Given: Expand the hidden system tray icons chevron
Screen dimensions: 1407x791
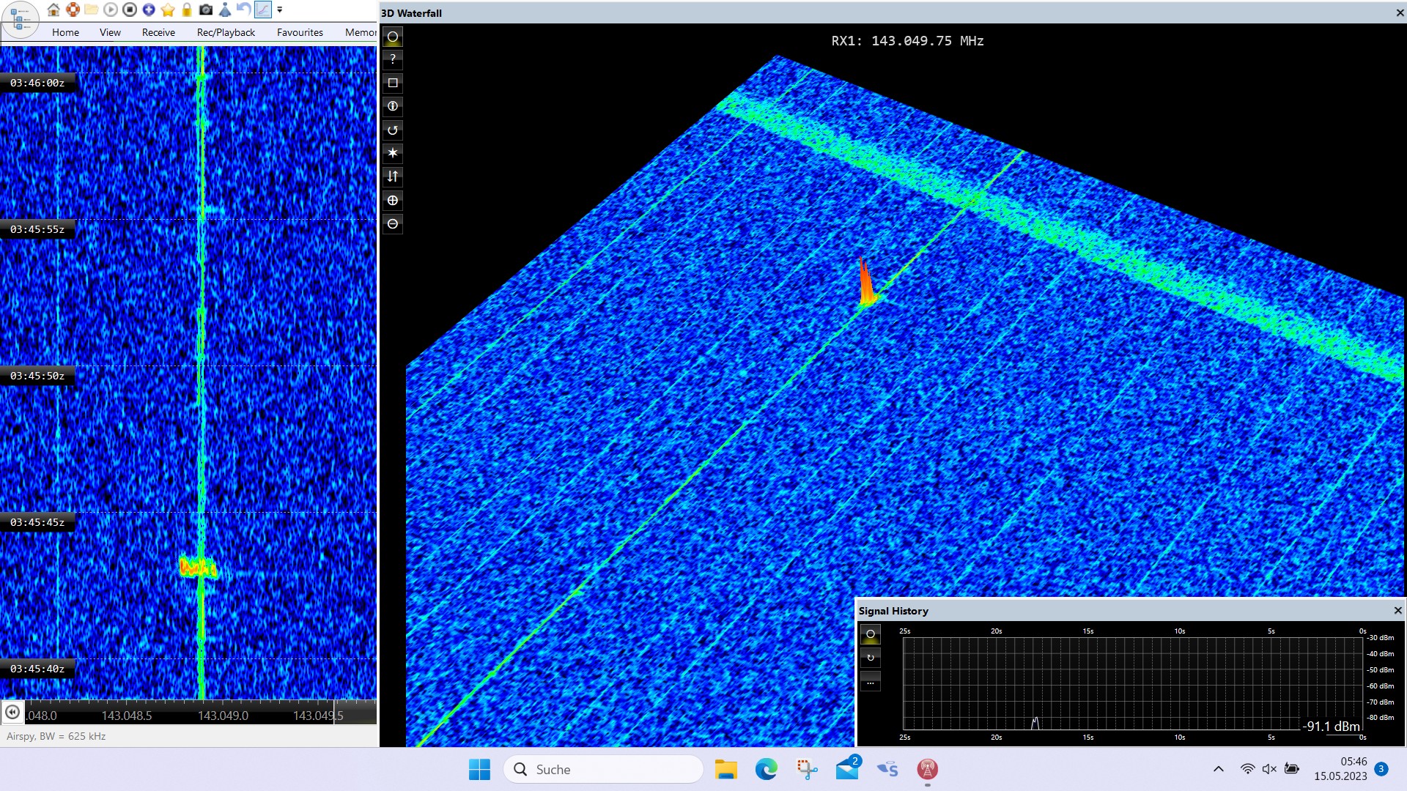Looking at the screenshot, I should pos(1219,769).
